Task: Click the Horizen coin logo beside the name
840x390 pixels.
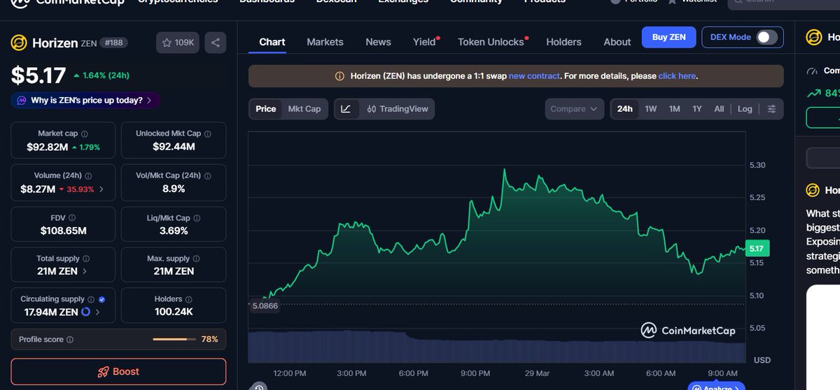Action: [19, 43]
